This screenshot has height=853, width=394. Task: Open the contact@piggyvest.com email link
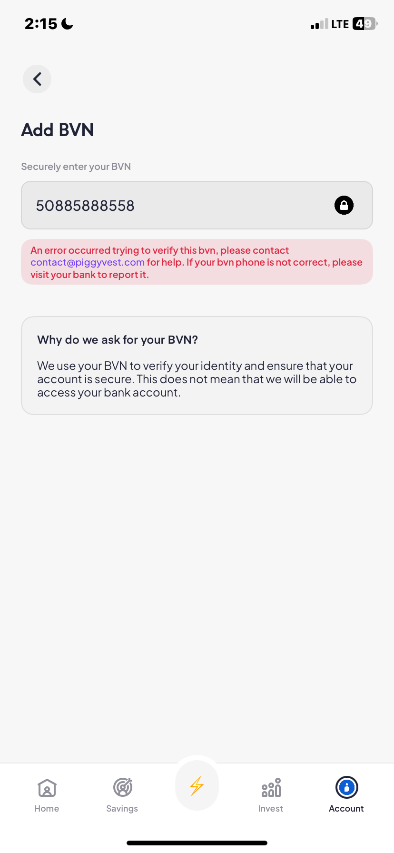point(88,262)
